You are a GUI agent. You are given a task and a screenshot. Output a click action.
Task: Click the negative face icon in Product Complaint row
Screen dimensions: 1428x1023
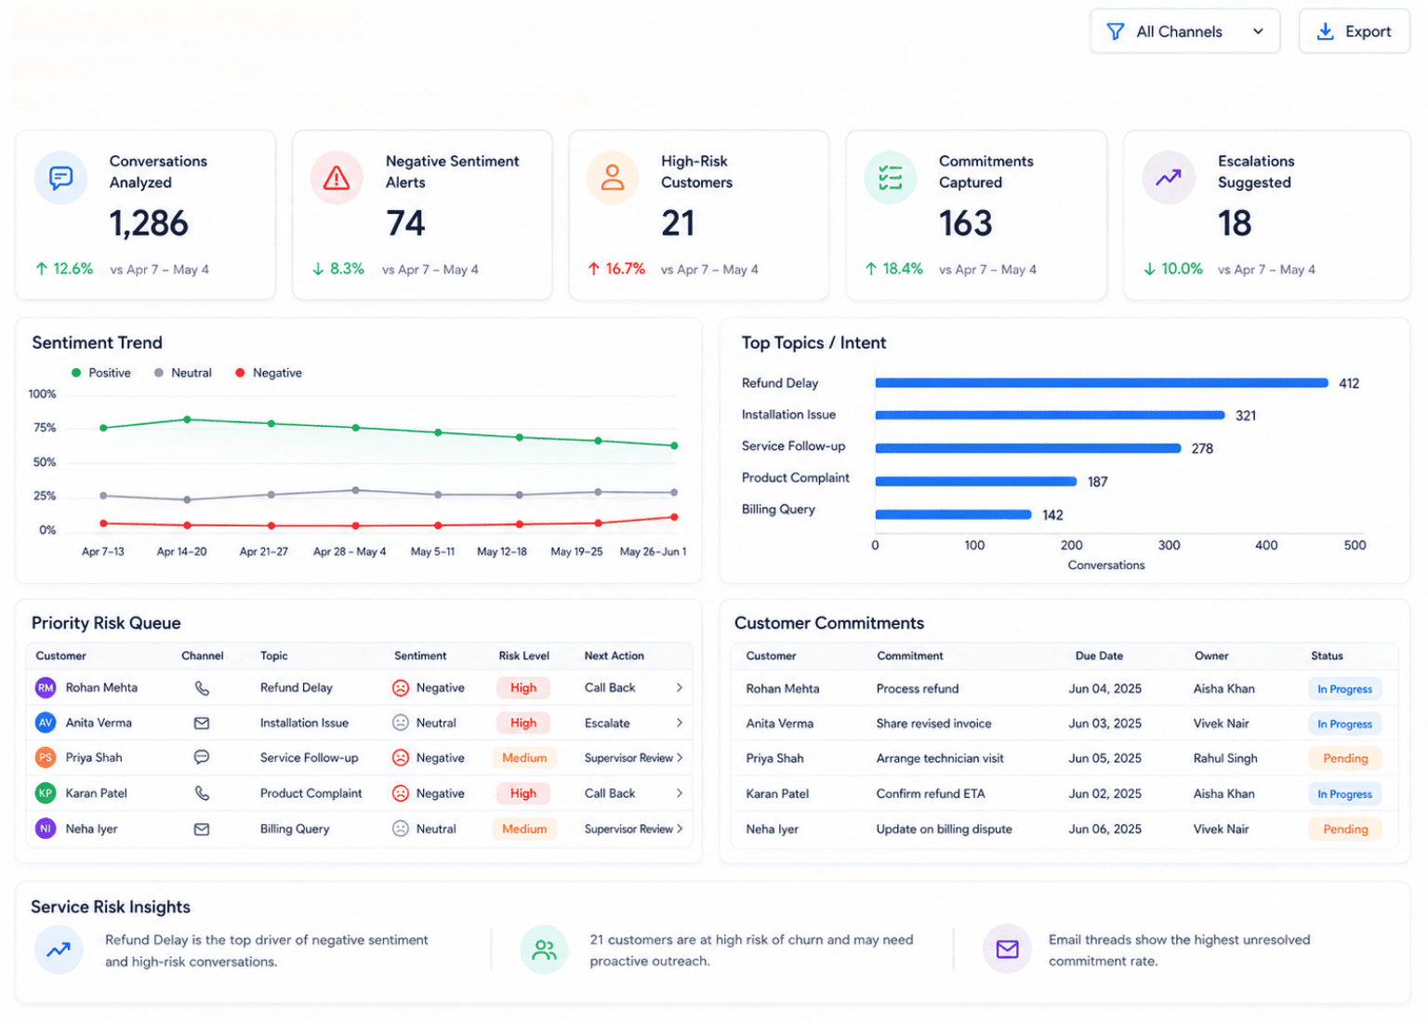point(401,793)
